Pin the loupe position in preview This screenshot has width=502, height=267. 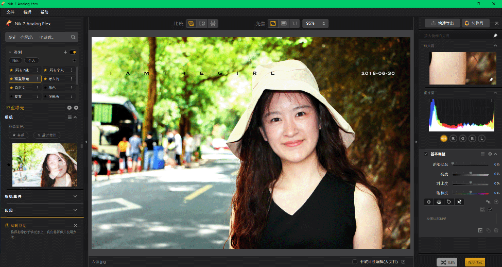click(x=491, y=79)
